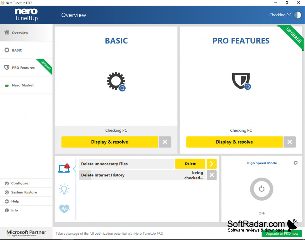Click the System Restore circular icon
The image size is (305, 240).
(x=7, y=192)
